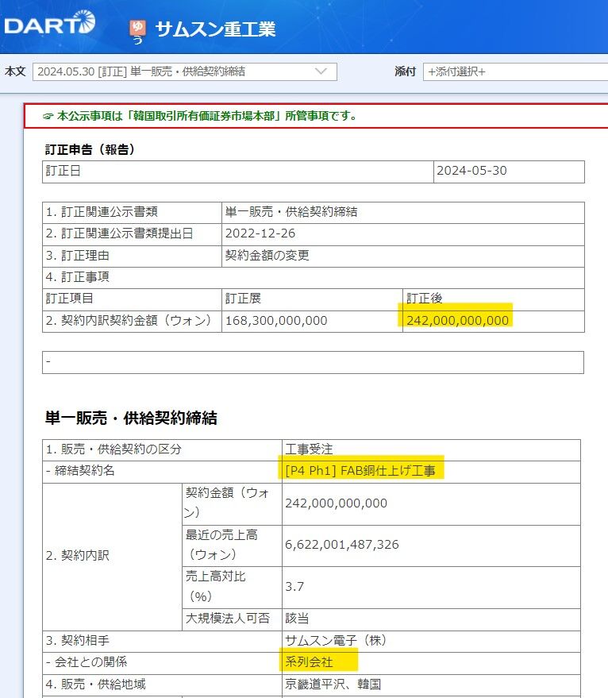Click the cell 1. 訂正関連公示書類
The height and width of the screenshot is (698, 608).
tap(133, 212)
